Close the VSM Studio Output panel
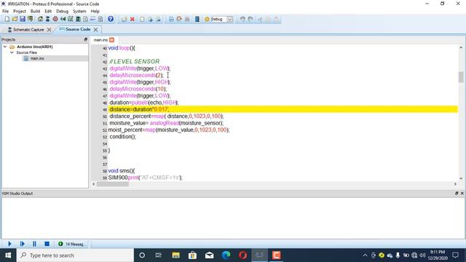 (x=462, y=194)
